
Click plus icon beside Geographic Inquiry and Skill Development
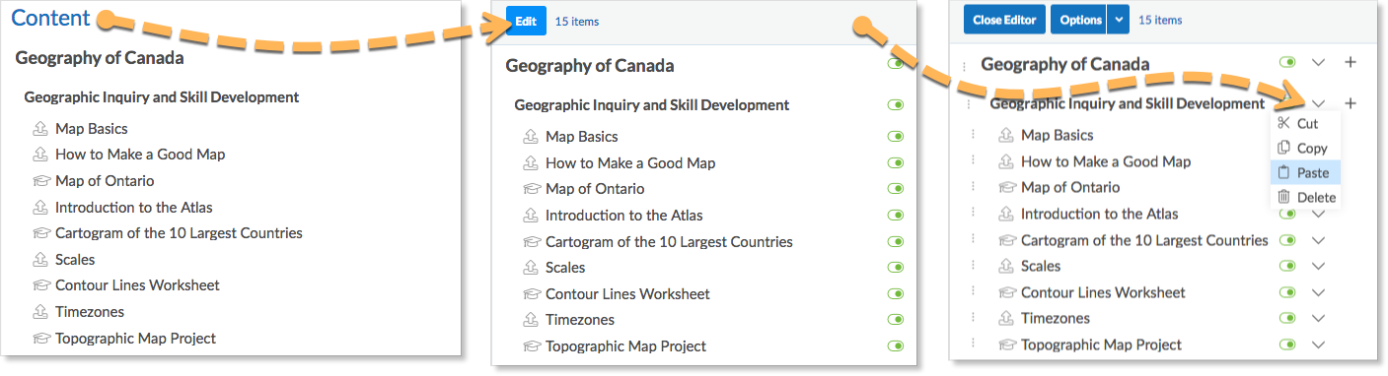(1351, 103)
